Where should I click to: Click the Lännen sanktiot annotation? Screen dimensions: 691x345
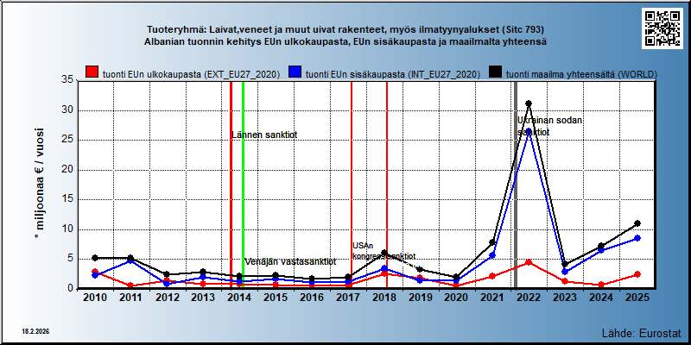[264, 135]
